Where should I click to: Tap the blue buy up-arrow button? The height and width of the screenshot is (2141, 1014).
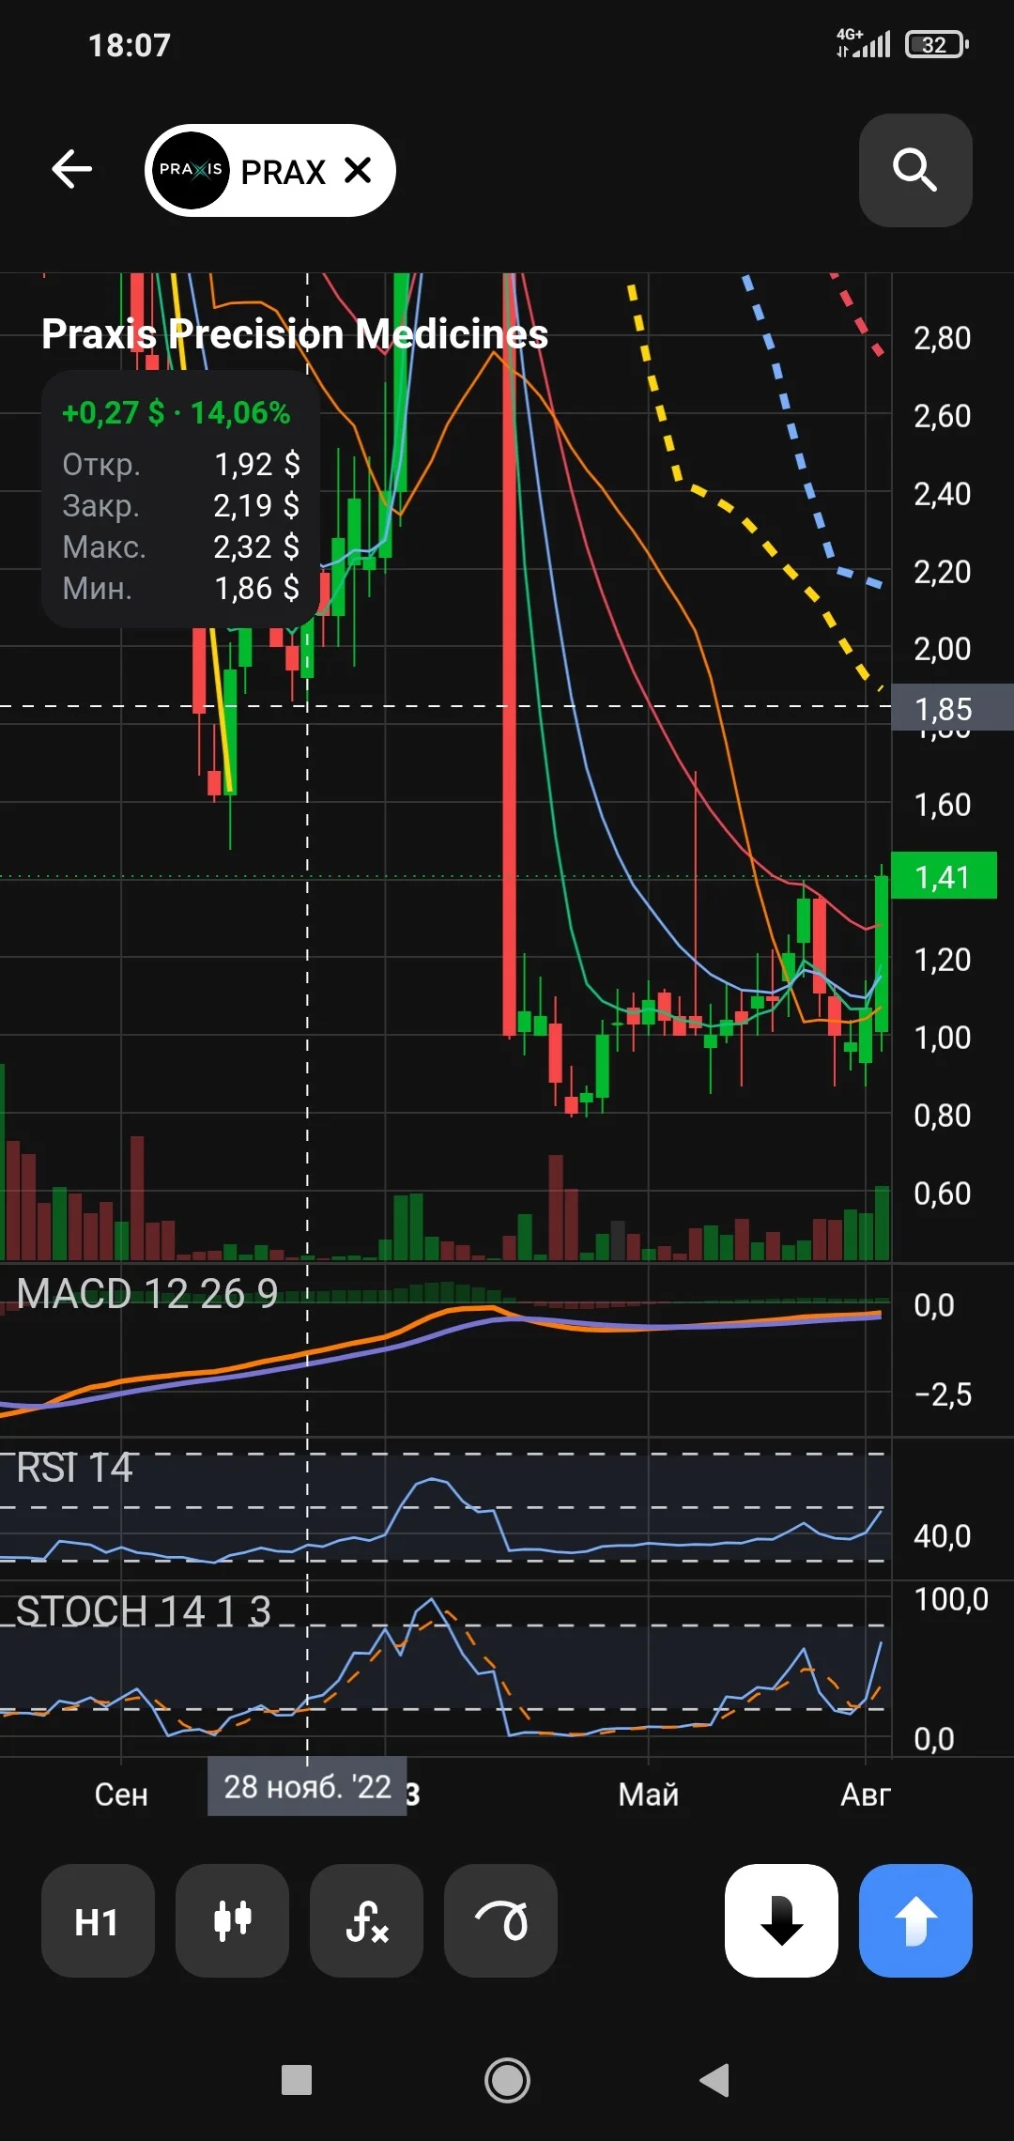915,1920
